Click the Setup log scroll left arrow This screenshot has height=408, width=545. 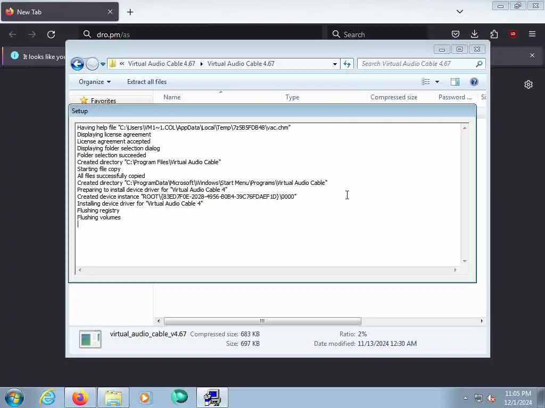[x=80, y=270]
